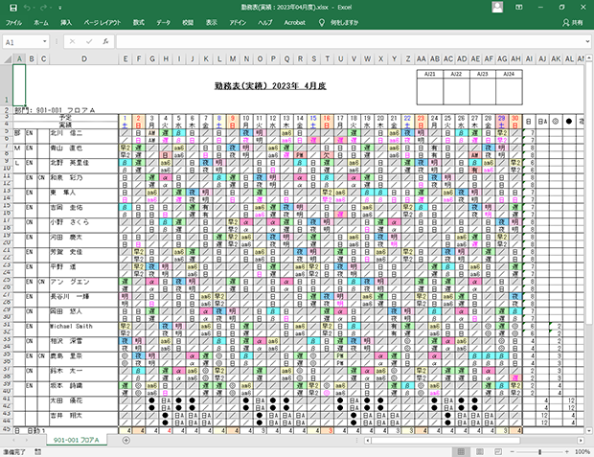Open the user account avatar

point(497,8)
